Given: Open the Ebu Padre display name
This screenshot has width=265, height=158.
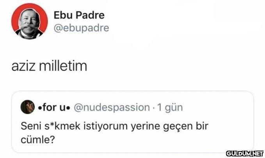Looking at the screenshot, I should (x=79, y=16).
